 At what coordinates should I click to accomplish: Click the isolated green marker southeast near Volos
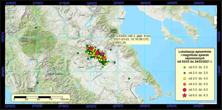(x=129, y=79)
